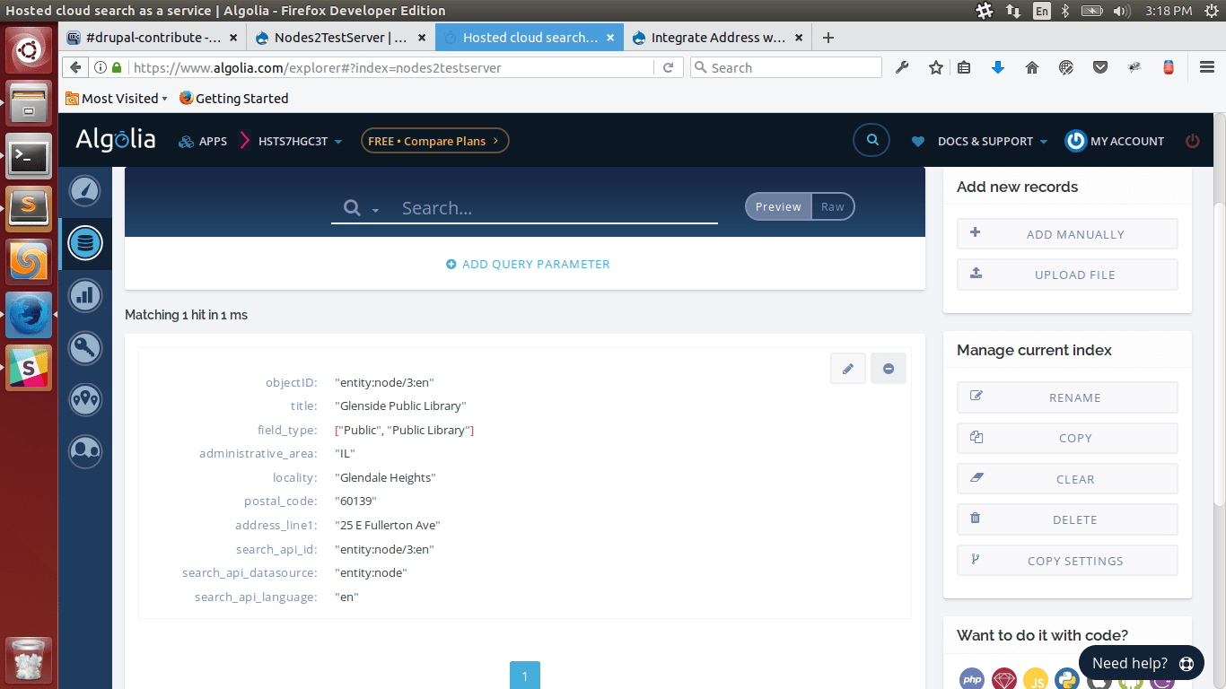Click the PHP client library logo
1226x689 pixels.
coord(971,679)
